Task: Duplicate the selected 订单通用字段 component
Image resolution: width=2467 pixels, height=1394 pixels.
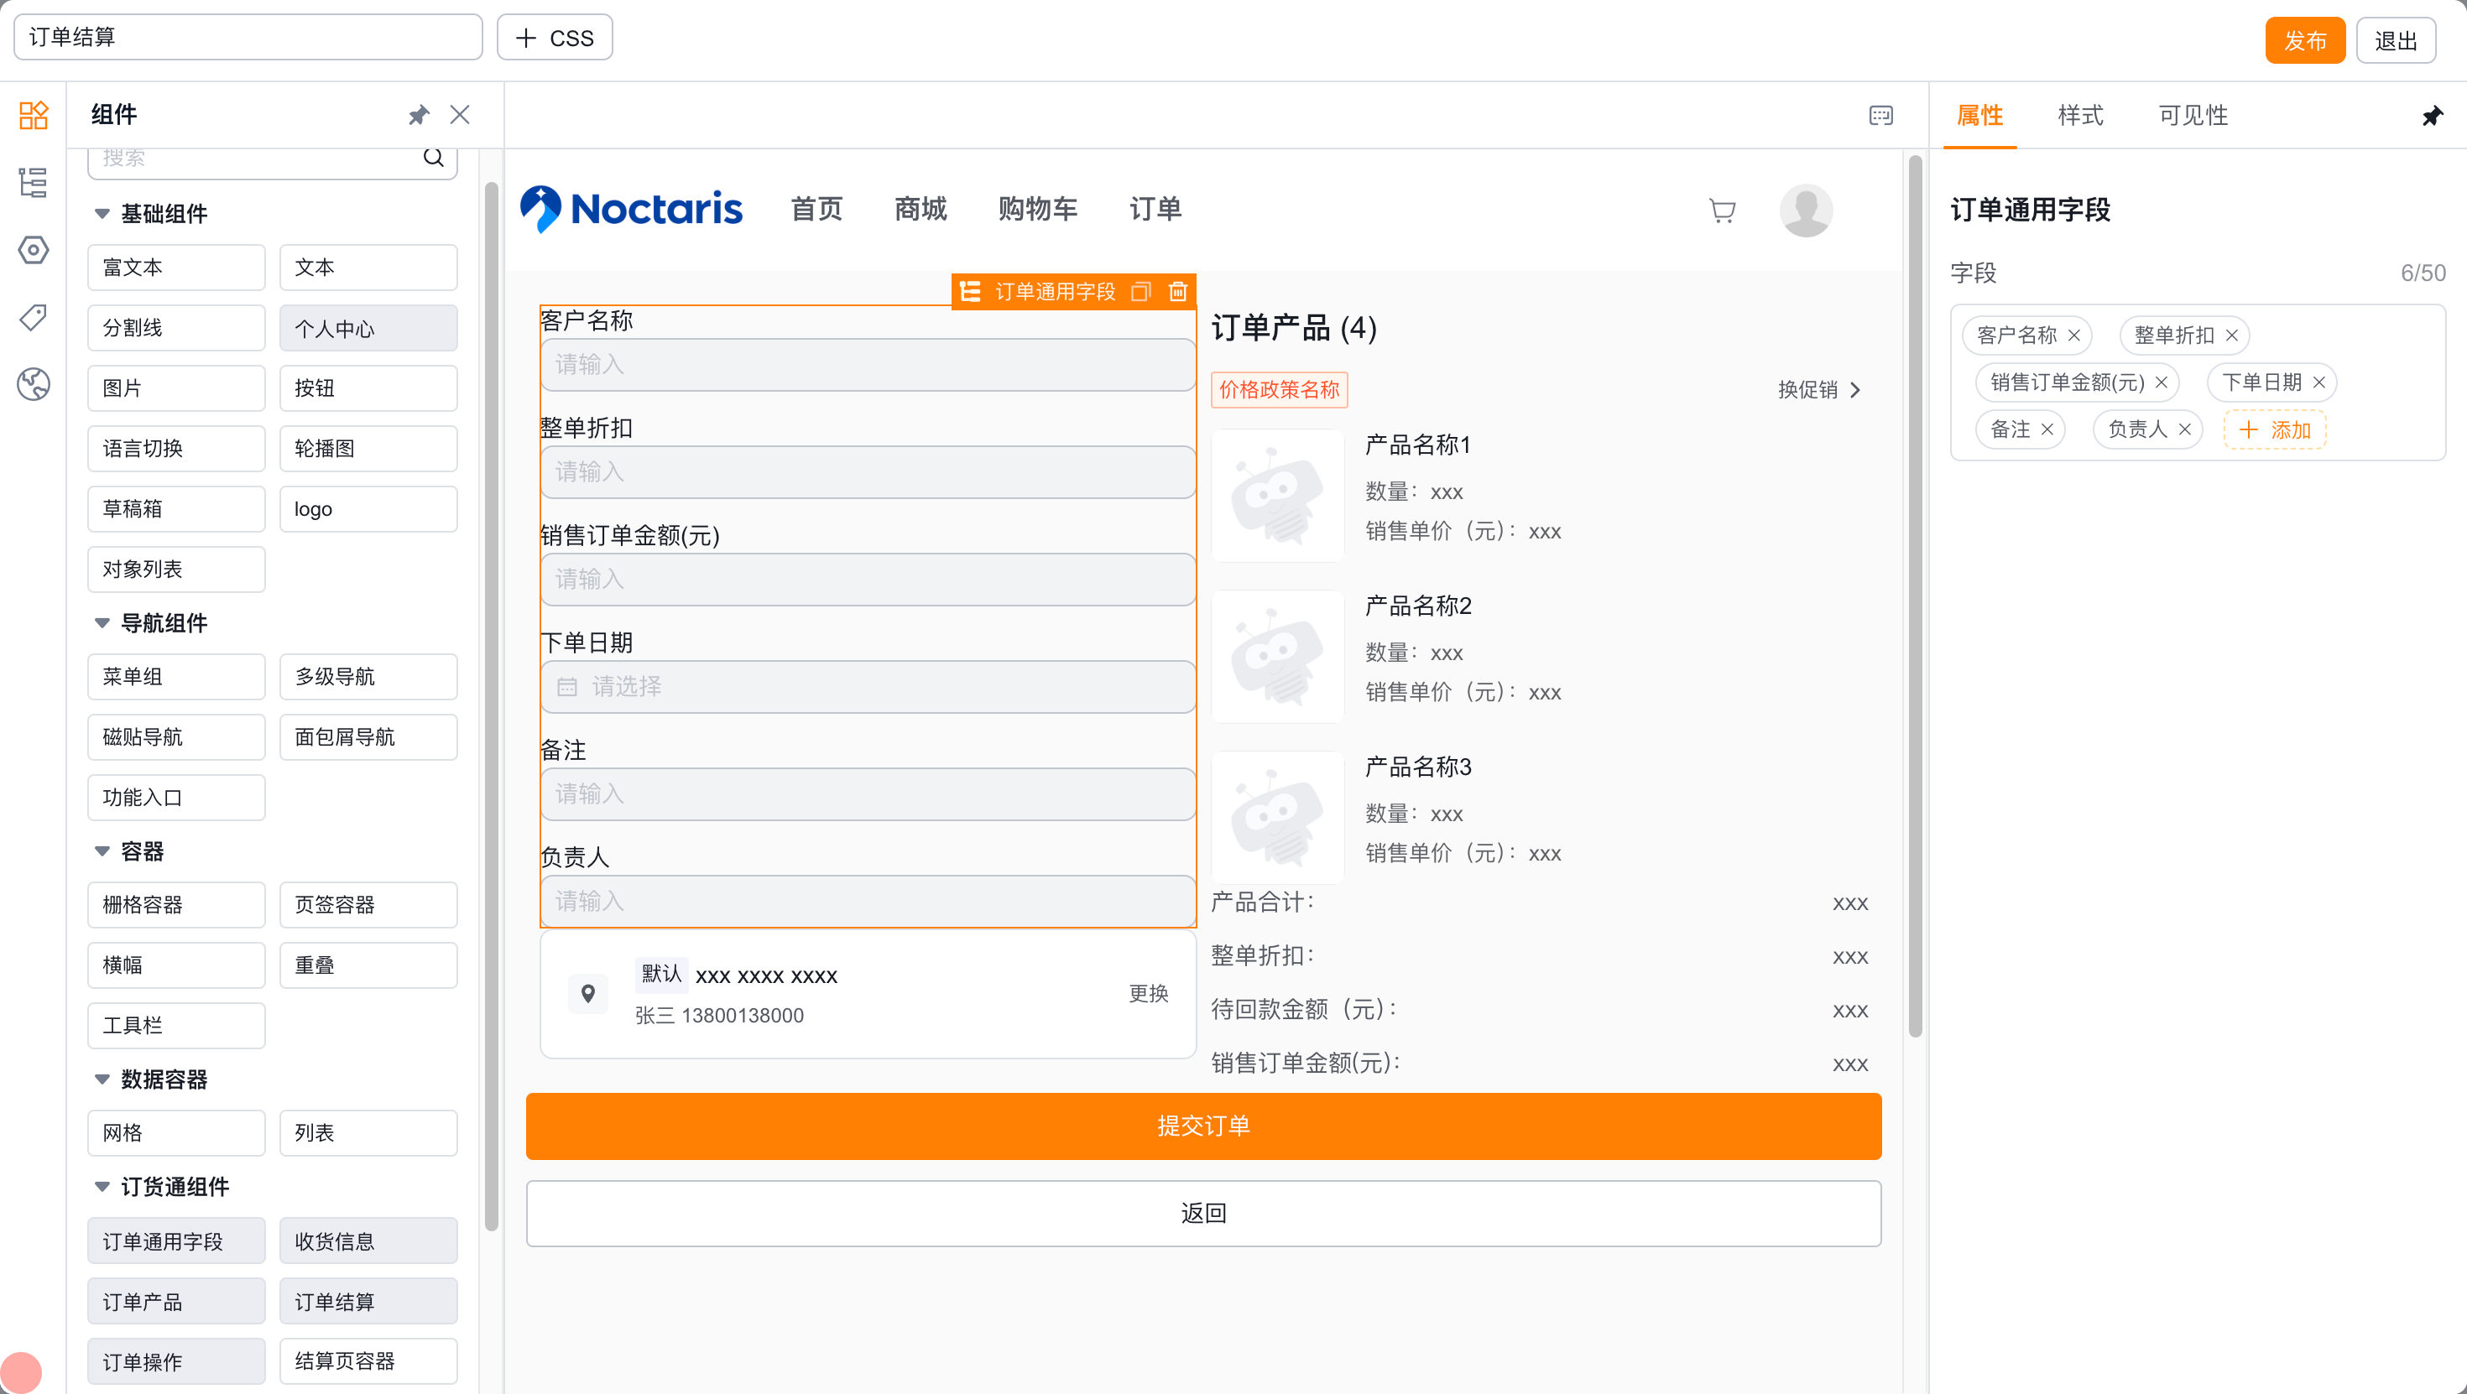Action: (x=1140, y=291)
